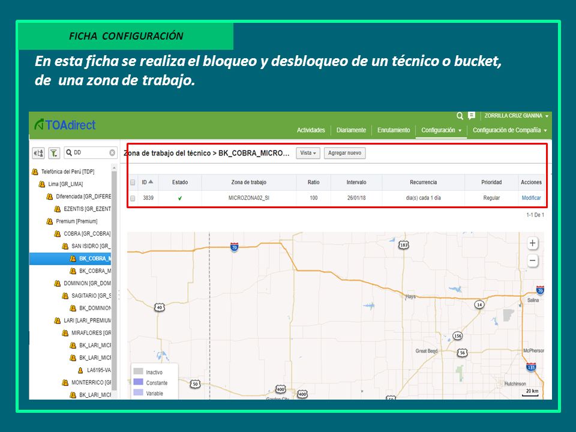Viewport: 576px width, 432px height.
Task: Click the 26/01/18 interval cell
Action: [356, 198]
